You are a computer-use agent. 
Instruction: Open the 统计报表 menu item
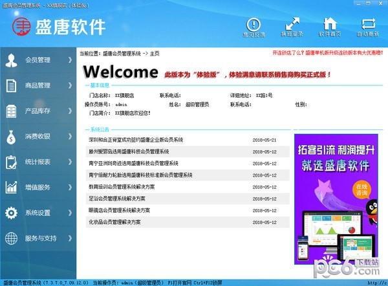pos(38,162)
